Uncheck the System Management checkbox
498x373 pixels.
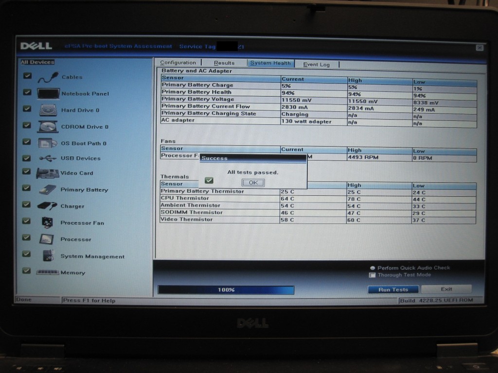point(26,254)
